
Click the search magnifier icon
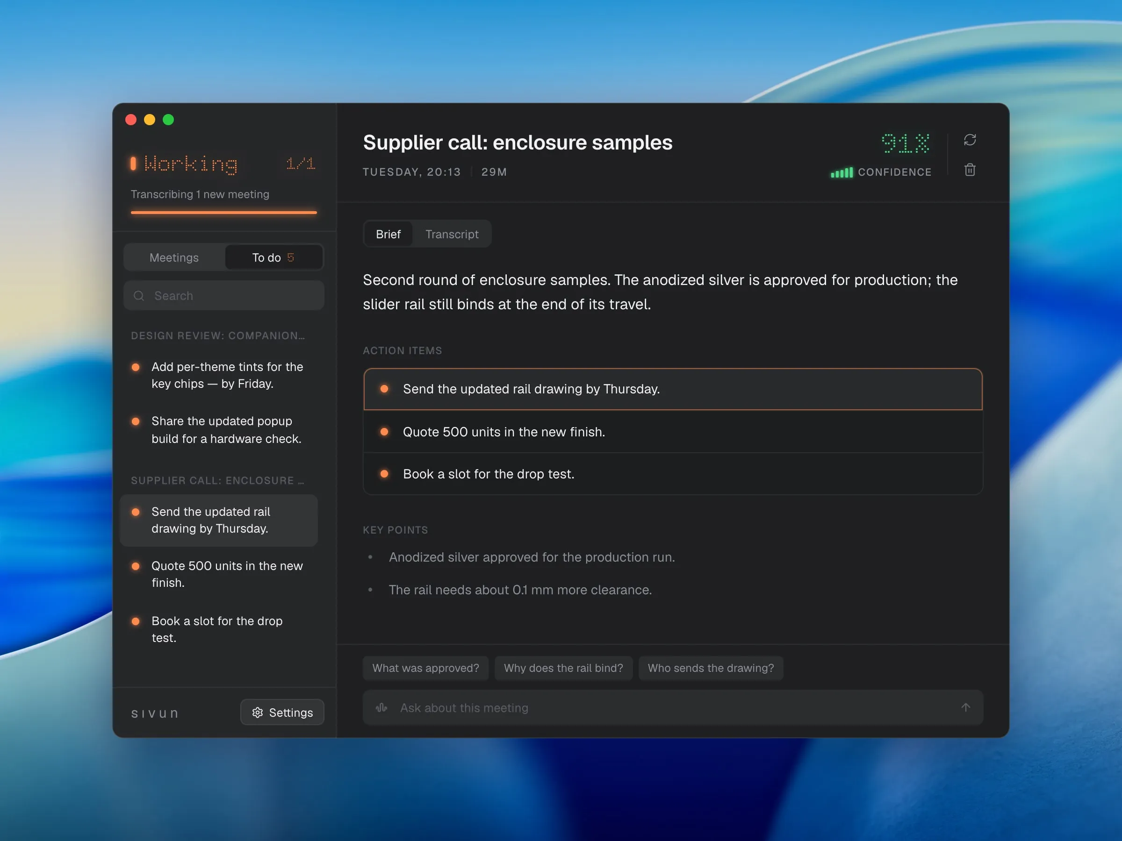click(138, 296)
